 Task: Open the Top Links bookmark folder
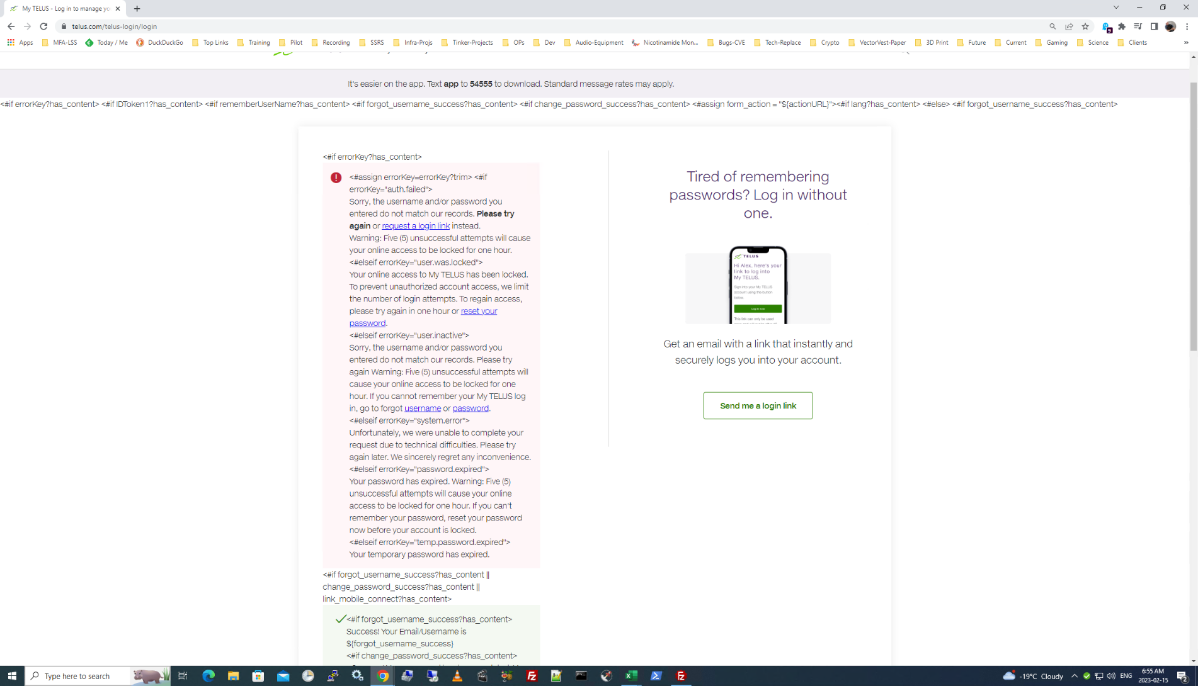click(210, 43)
